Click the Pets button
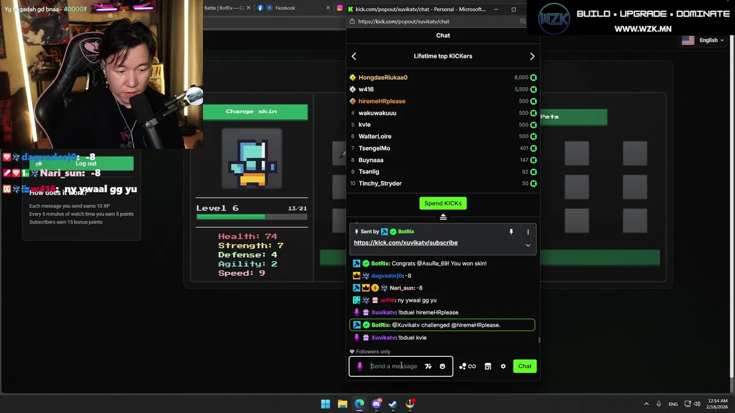735x413 pixels. click(549, 117)
